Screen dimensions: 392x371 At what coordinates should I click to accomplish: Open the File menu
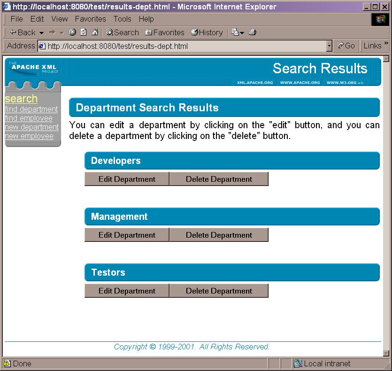point(16,19)
